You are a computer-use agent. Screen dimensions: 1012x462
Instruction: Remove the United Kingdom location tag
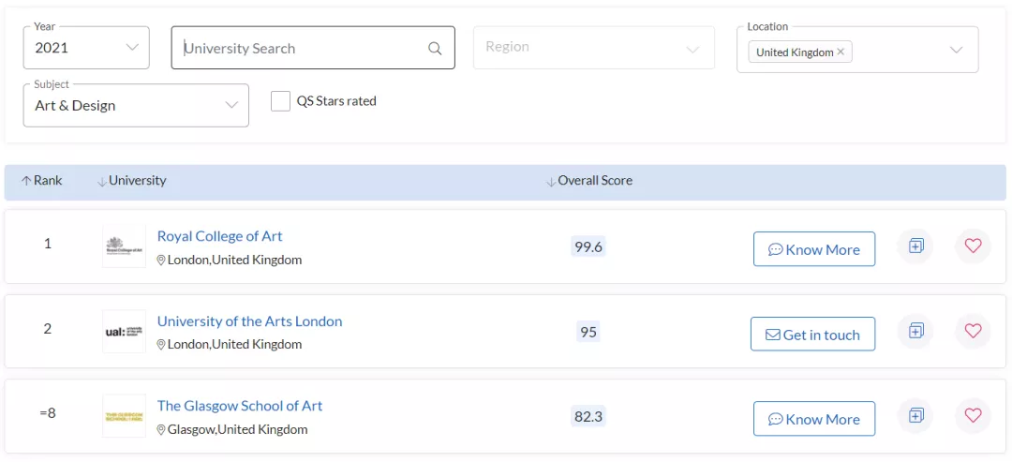(841, 52)
